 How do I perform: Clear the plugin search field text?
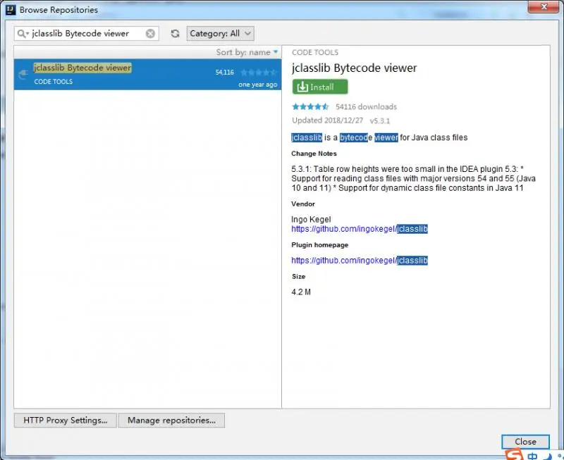[150, 33]
